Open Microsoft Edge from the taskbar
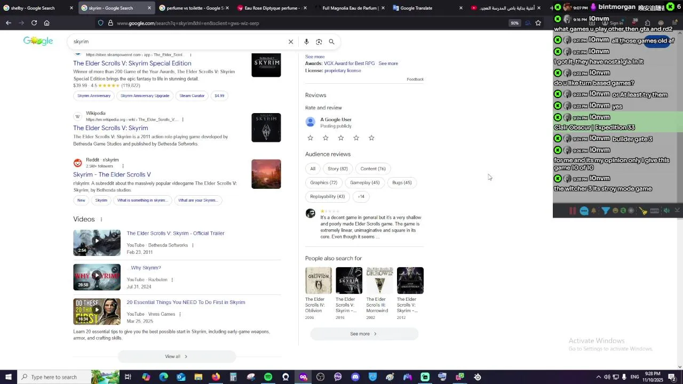683x384 pixels. point(163,377)
